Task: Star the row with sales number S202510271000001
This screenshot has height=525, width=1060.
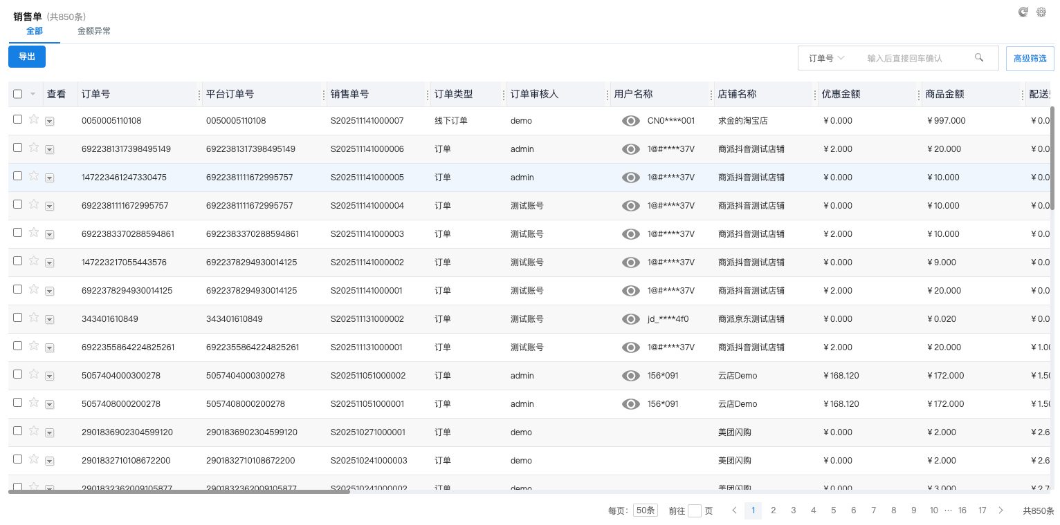Action: coord(34,430)
